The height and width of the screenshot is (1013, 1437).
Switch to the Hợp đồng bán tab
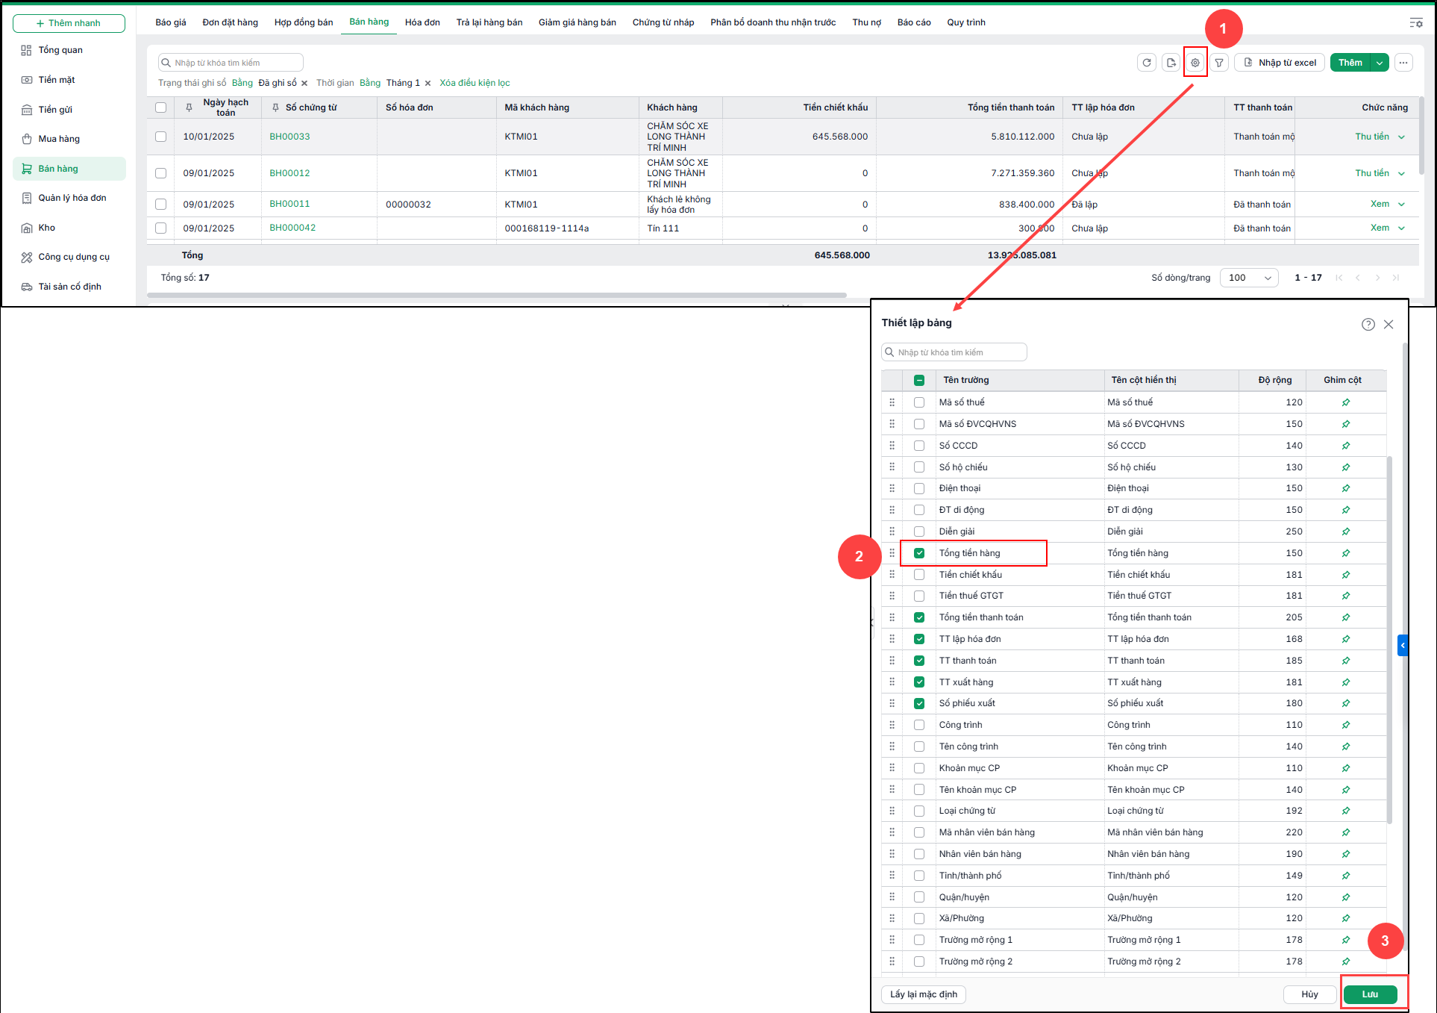click(x=304, y=22)
